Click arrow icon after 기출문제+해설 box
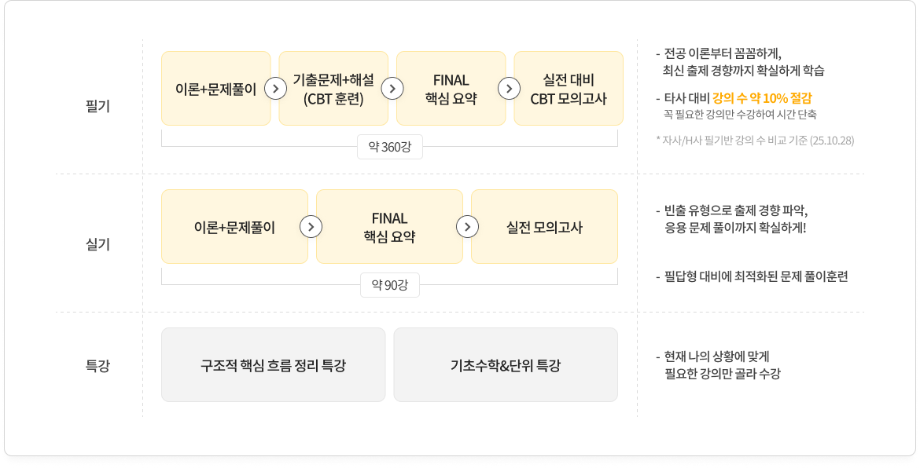This screenshot has width=920, height=468. coord(392,88)
